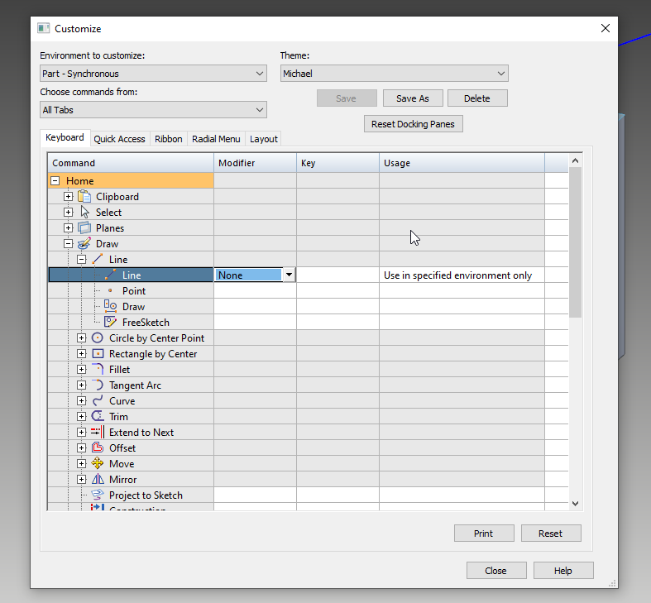Switch to the Layout tab
The width and height of the screenshot is (651, 603).
click(x=263, y=139)
